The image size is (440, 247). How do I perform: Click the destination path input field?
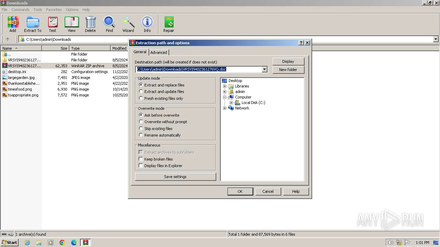(199, 69)
